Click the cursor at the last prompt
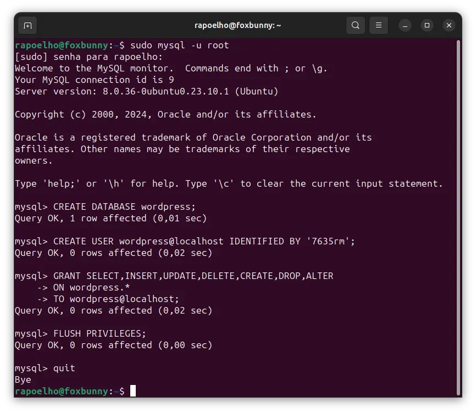The height and width of the screenshot is (413, 476). pos(133,391)
